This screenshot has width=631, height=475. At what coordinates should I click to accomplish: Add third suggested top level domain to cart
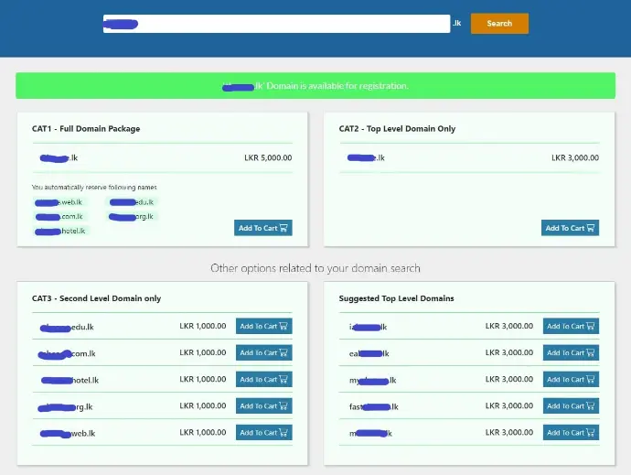click(571, 379)
